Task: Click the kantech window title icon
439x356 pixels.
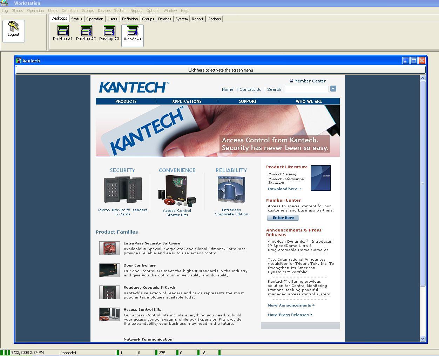Action: 19,61
